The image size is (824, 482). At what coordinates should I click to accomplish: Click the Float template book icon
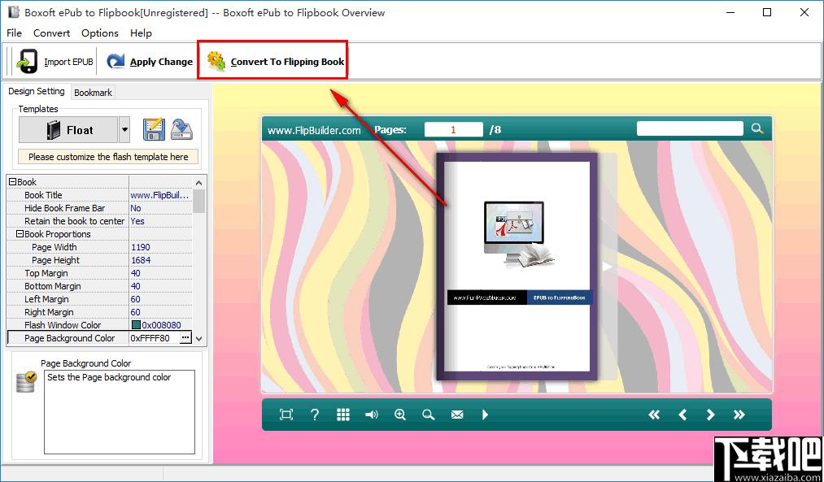[54, 130]
